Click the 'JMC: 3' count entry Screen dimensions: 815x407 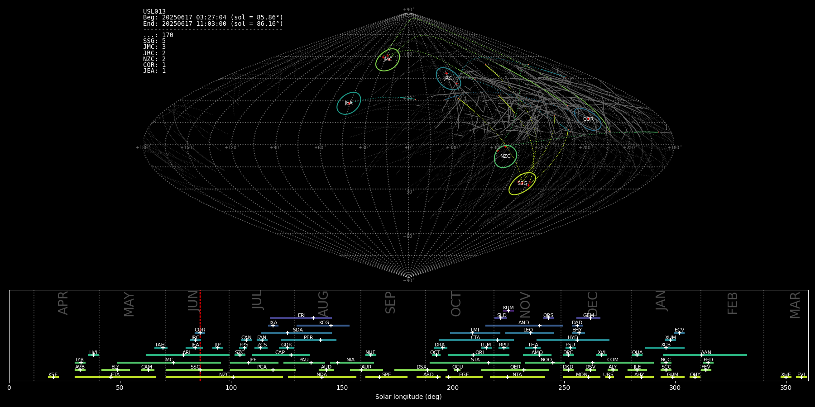pos(154,47)
